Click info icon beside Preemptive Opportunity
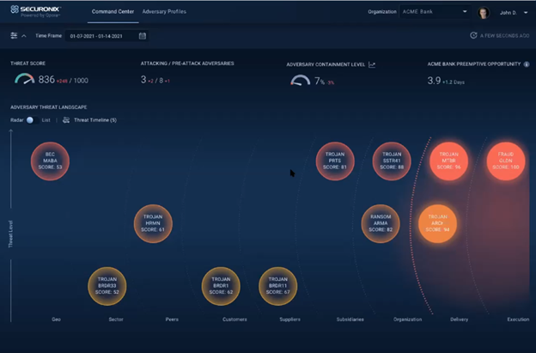The height and width of the screenshot is (353, 536). tap(526, 64)
